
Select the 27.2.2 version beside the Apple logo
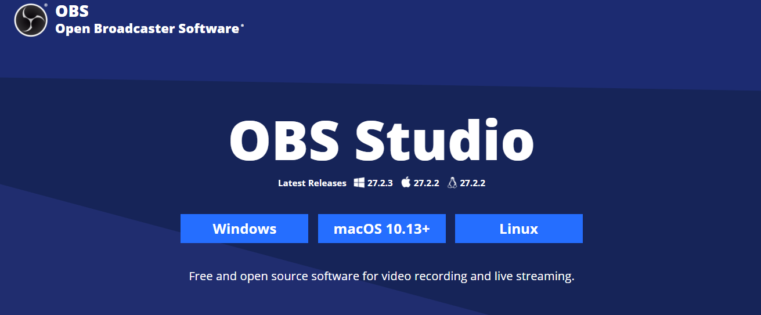pyautogui.click(x=427, y=183)
